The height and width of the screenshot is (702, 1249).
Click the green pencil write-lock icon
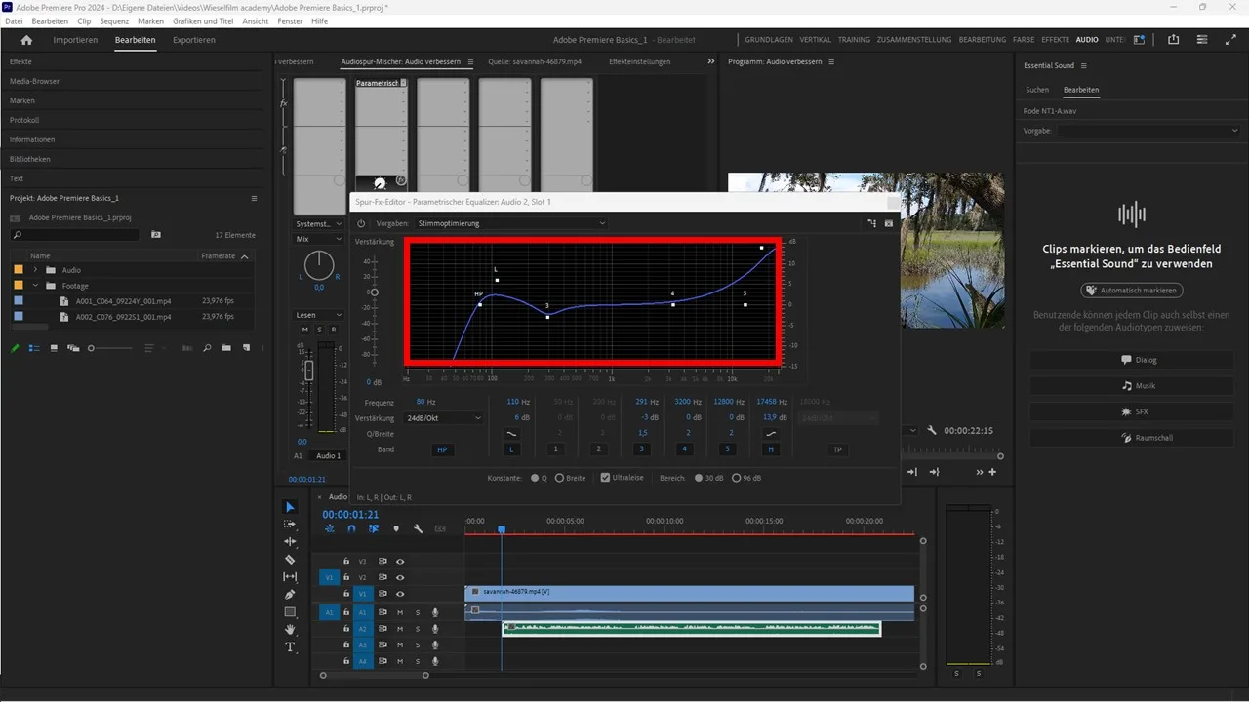coord(15,348)
